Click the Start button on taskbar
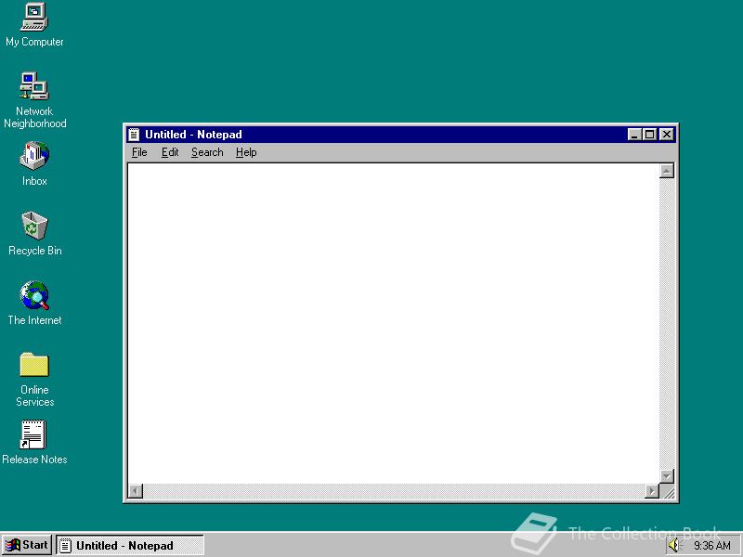743x557 pixels. 27,545
